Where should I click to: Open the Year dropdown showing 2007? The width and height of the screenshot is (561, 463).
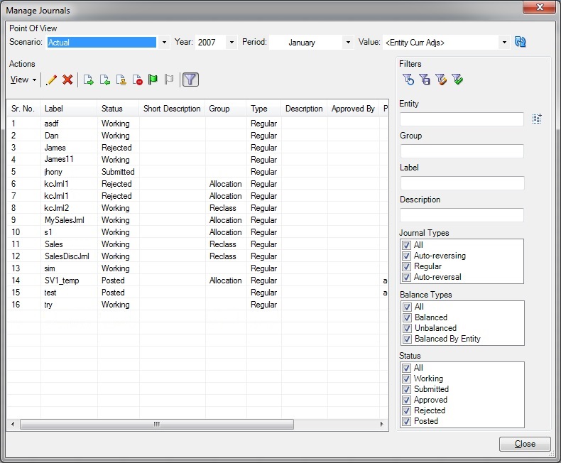point(232,43)
